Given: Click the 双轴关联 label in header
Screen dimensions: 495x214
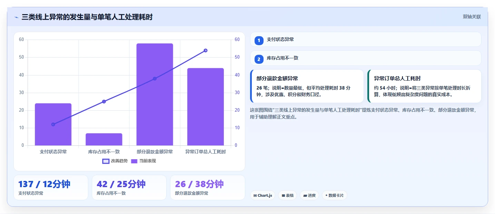Looking at the screenshot, I should 472,17.
